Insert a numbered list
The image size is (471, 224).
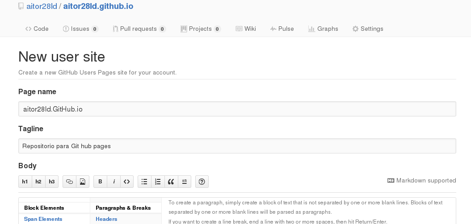[158, 182]
